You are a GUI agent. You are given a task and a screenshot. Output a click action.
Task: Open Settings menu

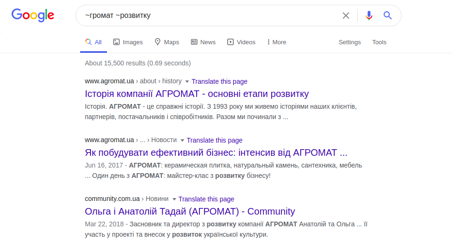[x=350, y=42]
